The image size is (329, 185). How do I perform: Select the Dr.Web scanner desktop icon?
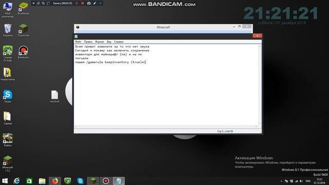pyautogui.click(x=8, y=53)
